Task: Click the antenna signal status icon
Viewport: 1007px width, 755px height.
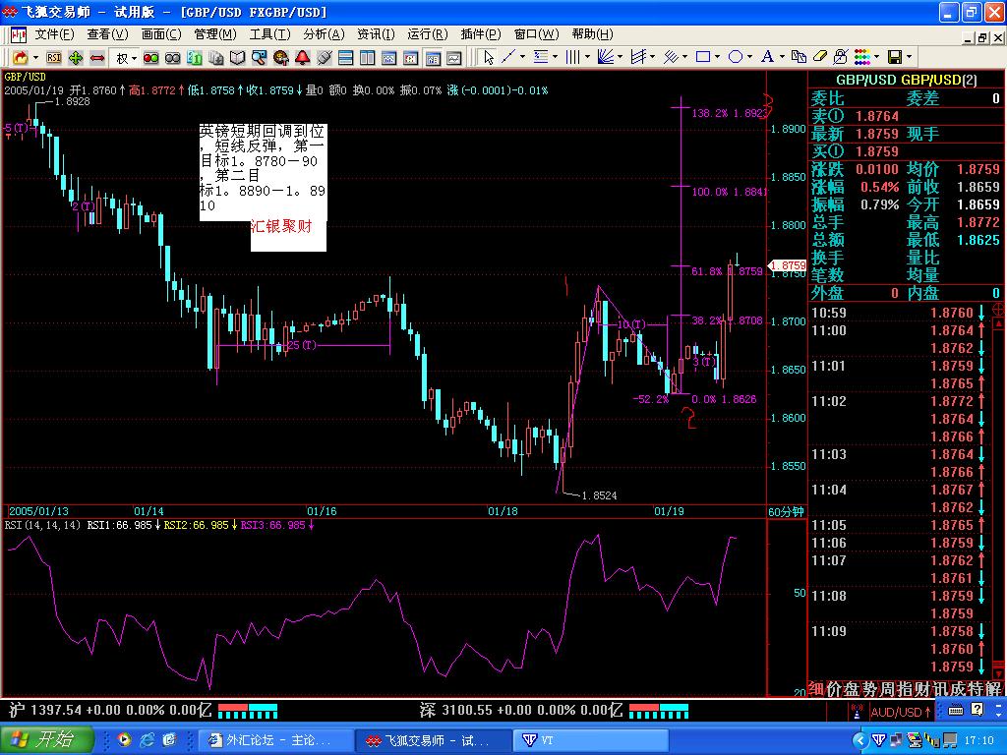Action: (x=856, y=712)
